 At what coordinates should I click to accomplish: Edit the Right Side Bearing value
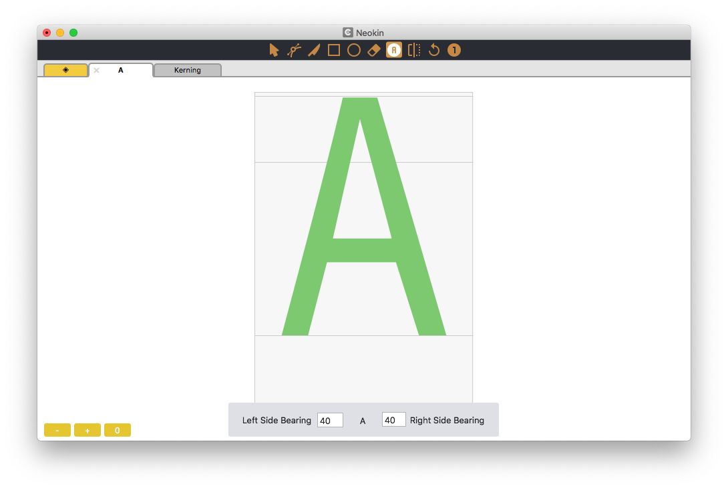[x=393, y=419]
